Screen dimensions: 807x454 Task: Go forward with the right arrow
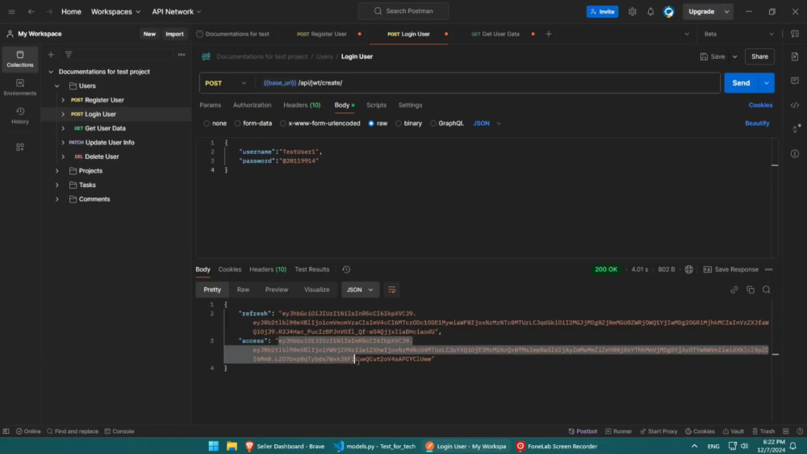tap(49, 11)
